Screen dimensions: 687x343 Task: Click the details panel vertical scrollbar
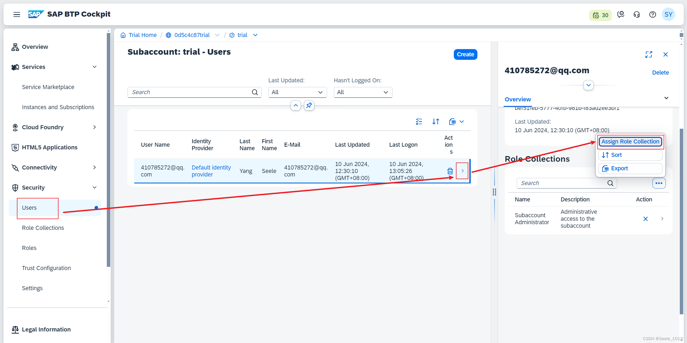click(681, 222)
